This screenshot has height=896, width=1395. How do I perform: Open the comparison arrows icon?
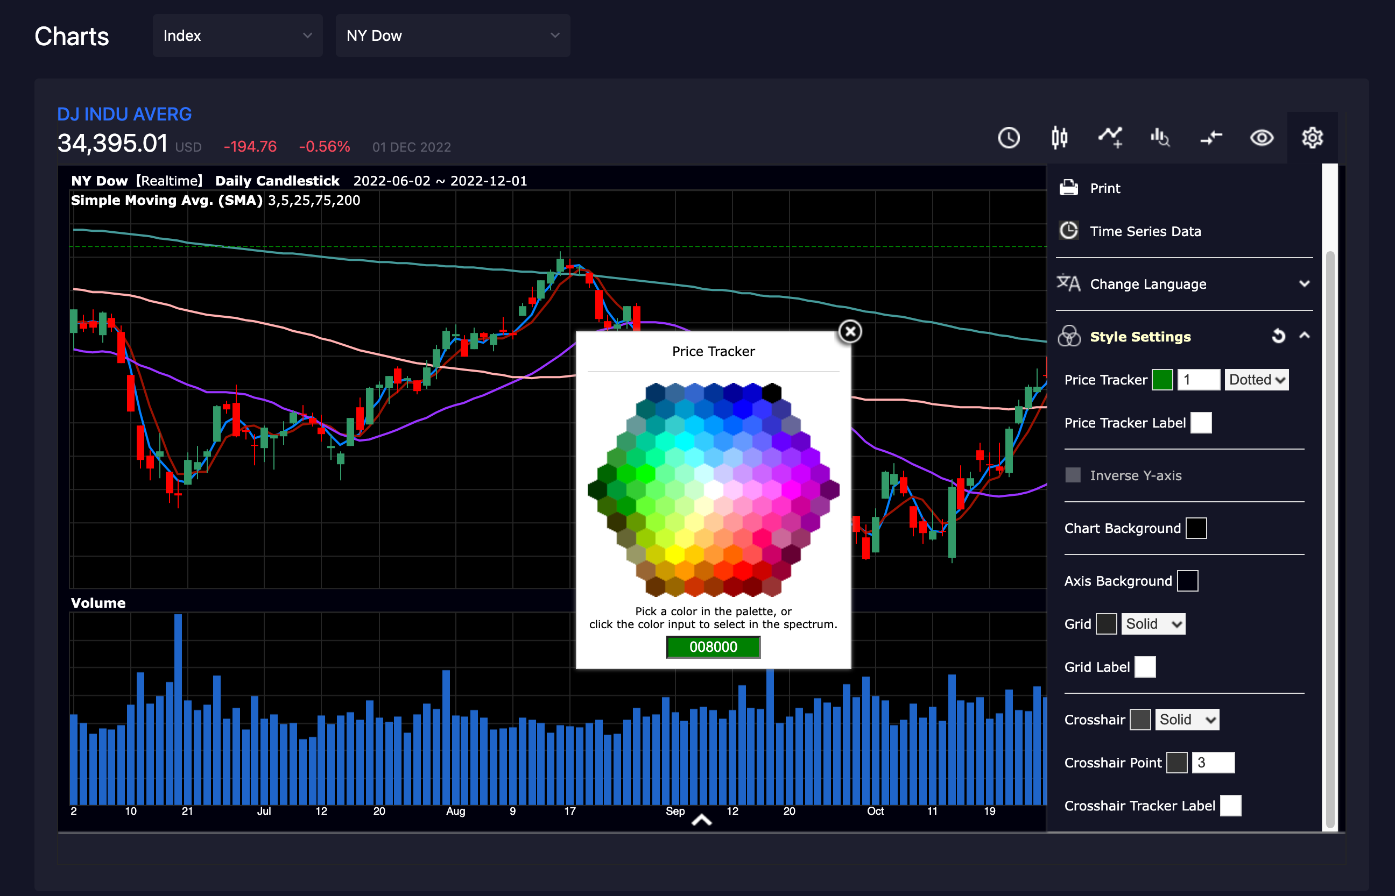click(x=1211, y=138)
